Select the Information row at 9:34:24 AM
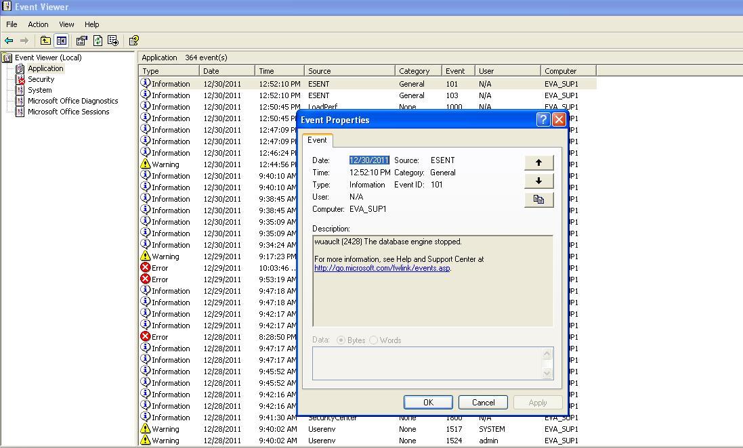This screenshot has height=448, width=743. pyautogui.click(x=218, y=245)
